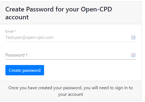Click the Once you have created your password note

71,91
